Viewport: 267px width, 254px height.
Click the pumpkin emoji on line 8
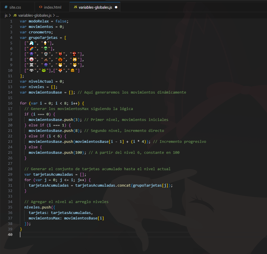[60, 60]
